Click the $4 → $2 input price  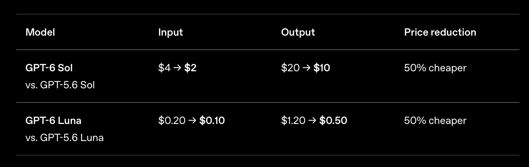[x=177, y=68]
